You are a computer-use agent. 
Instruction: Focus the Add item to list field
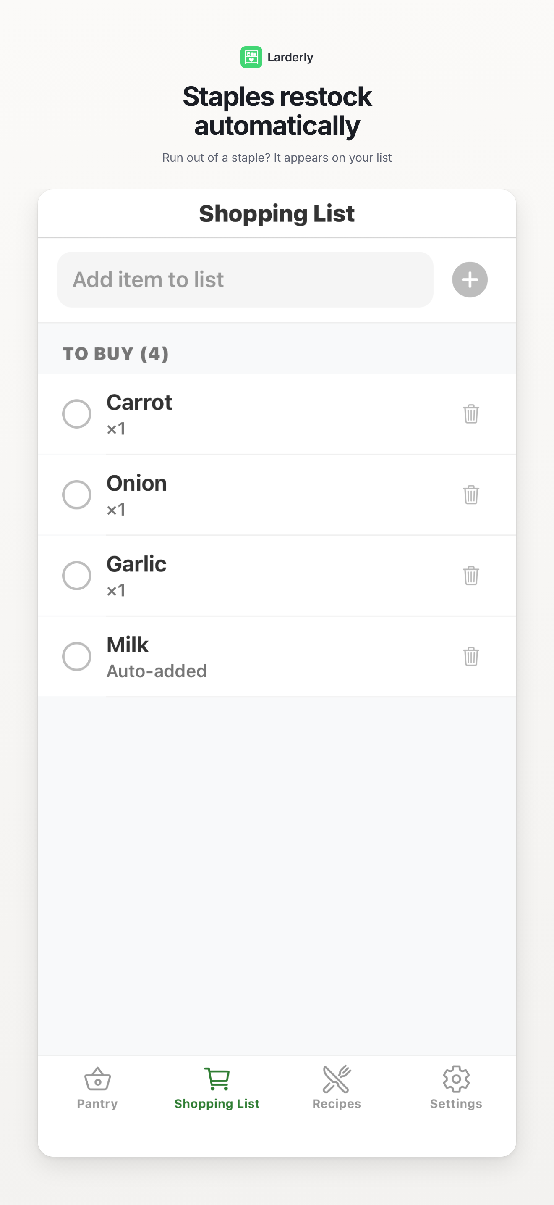(245, 280)
